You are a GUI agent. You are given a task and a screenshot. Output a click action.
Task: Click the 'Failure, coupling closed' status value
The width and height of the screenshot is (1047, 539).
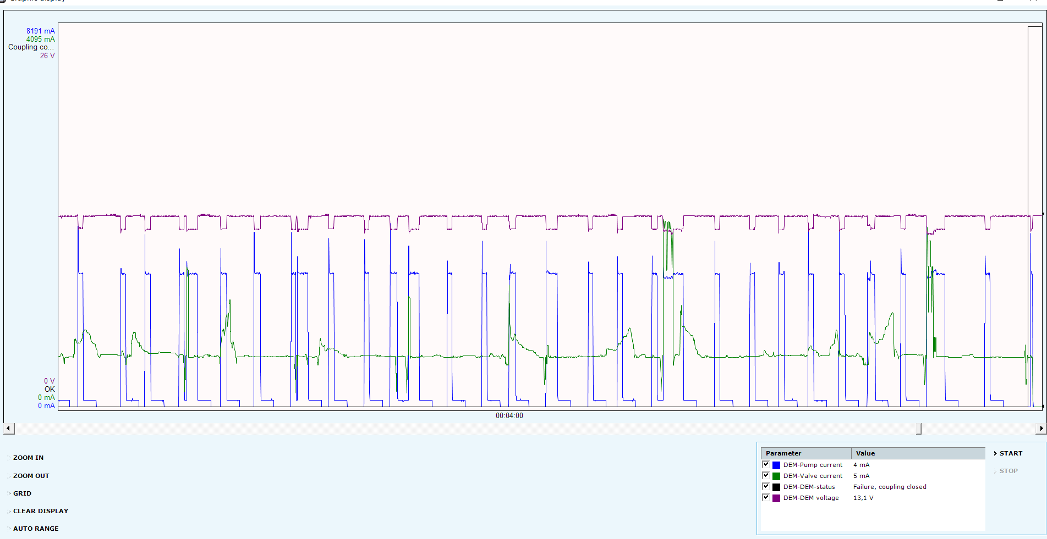[x=890, y=487]
